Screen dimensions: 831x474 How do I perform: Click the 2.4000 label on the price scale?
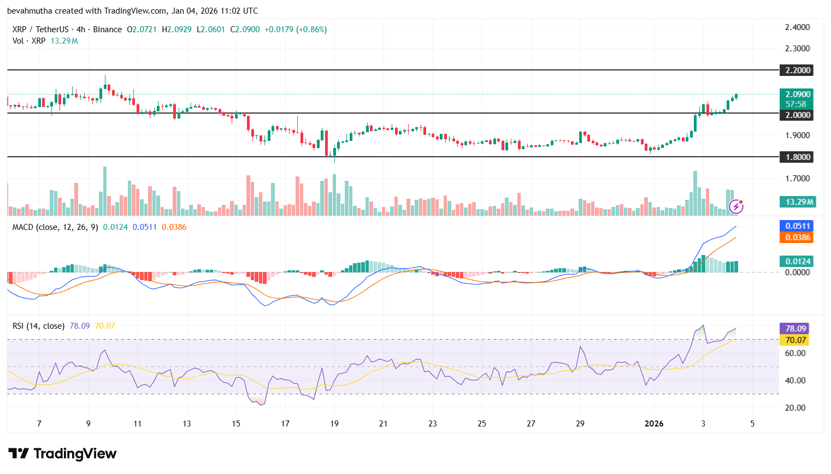point(797,27)
